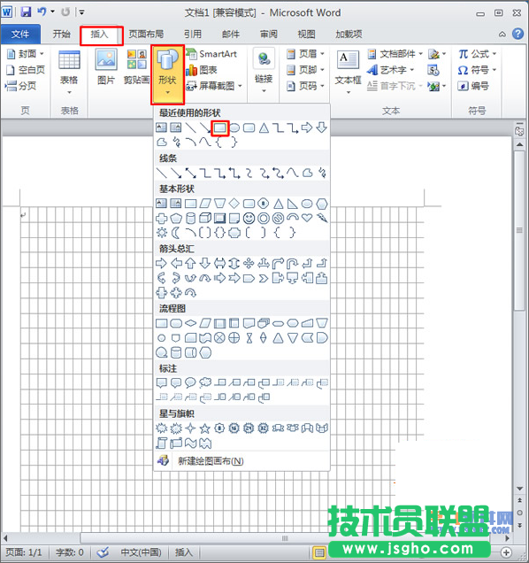Pick the isosceles triangle in recent shapes
The width and height of the screenshot is (529, 563).
(x=264, y=127)
